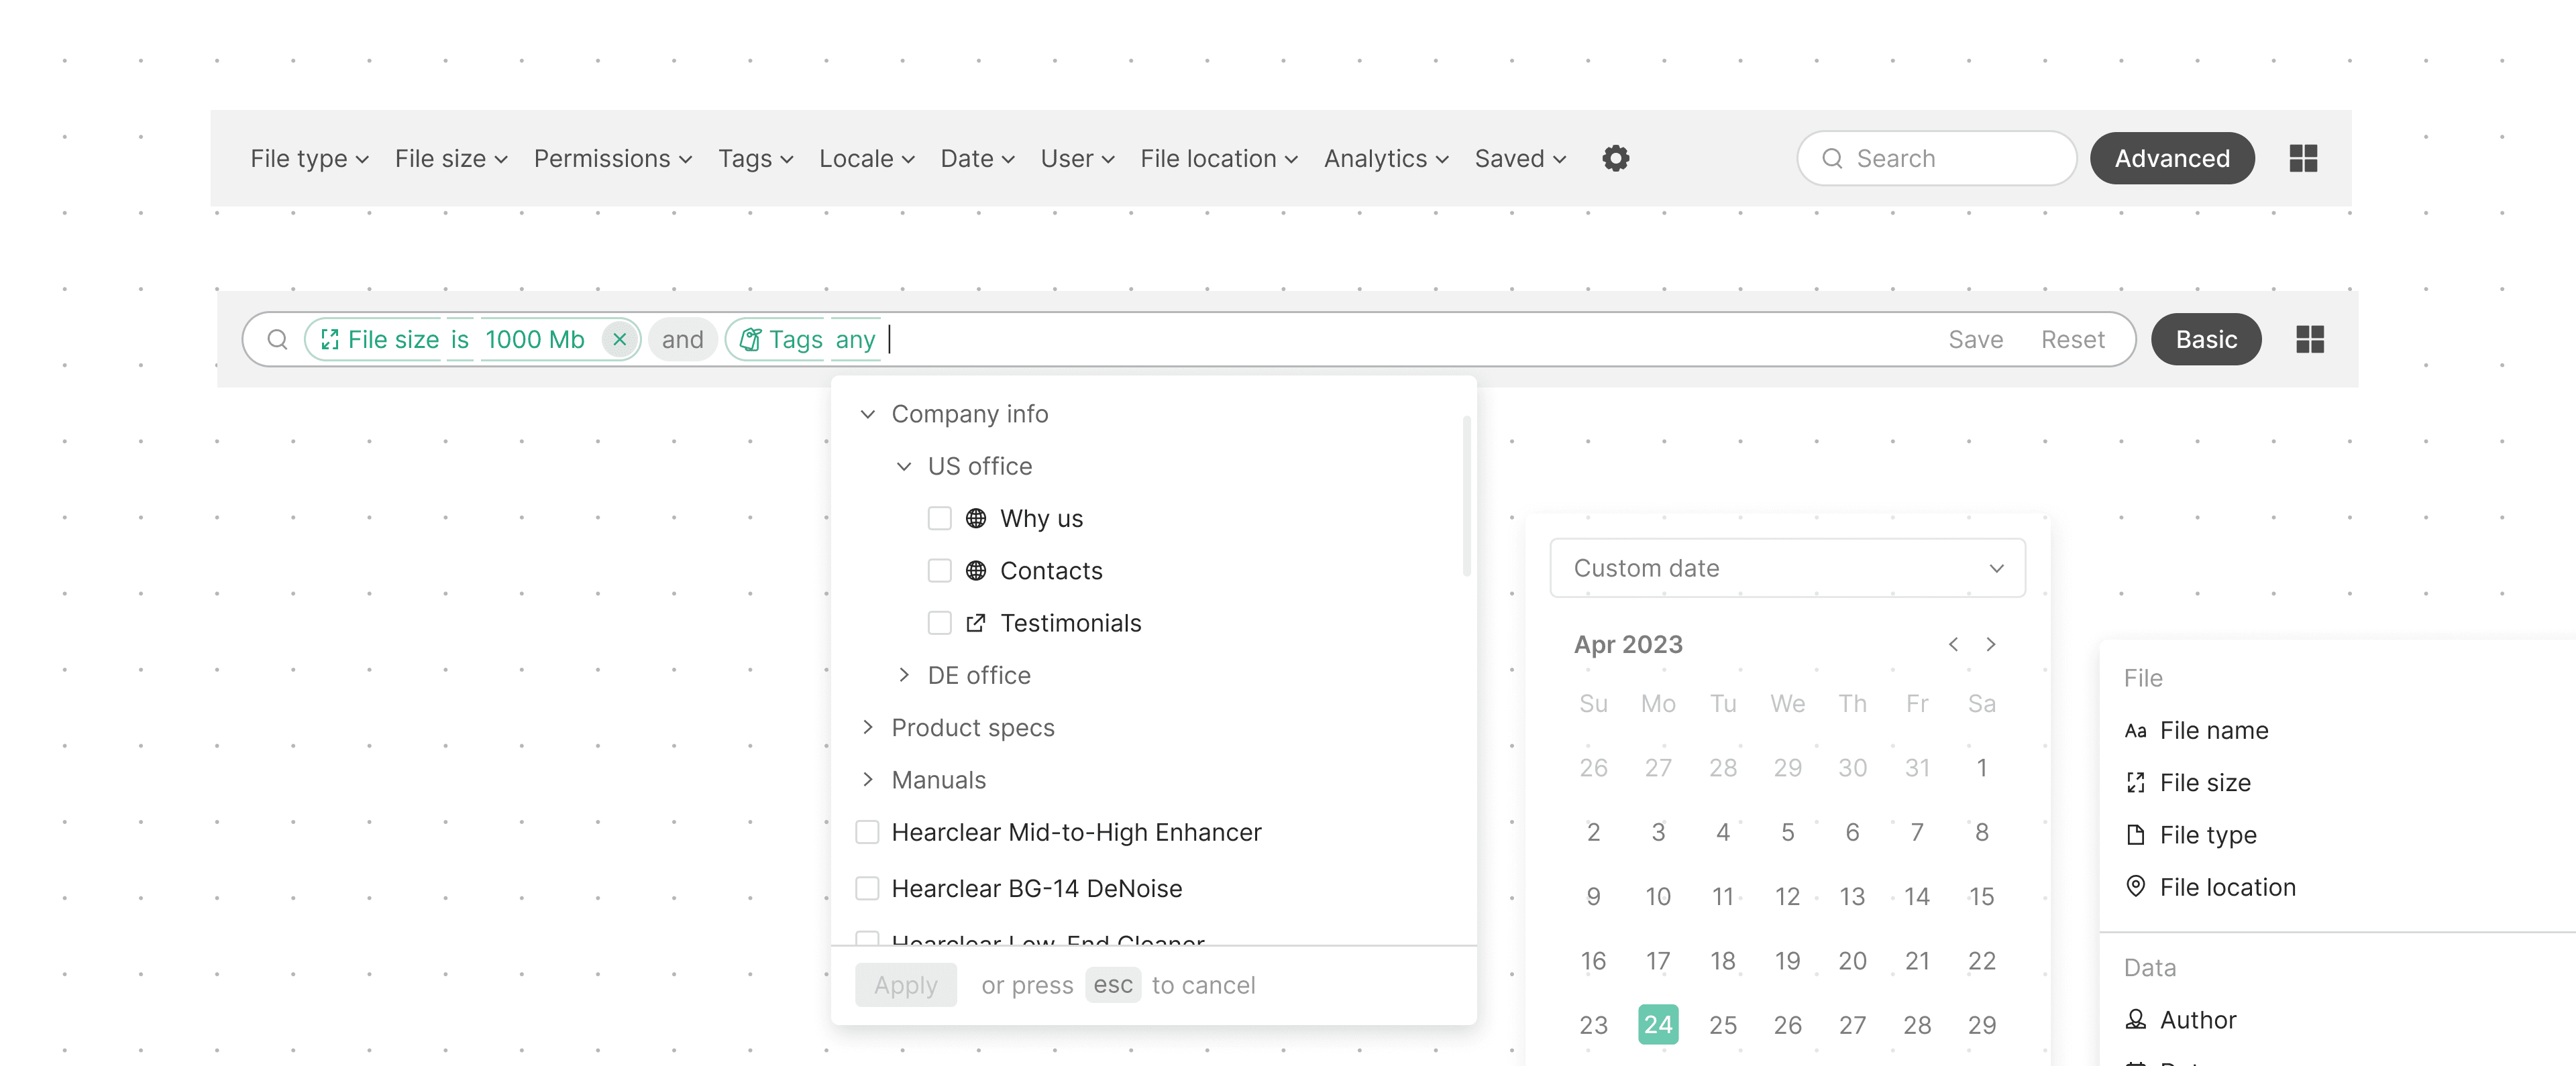Image resolution: width=2576 pixels, height=1066 pixels.
Task: Enable Hearclear BG-14 DeNoise checkbox
Action: [867, 888]
